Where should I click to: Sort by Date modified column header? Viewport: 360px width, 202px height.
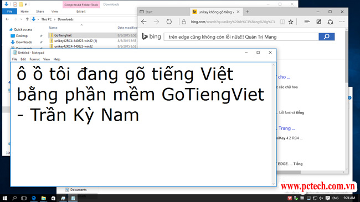pos(127,28)
